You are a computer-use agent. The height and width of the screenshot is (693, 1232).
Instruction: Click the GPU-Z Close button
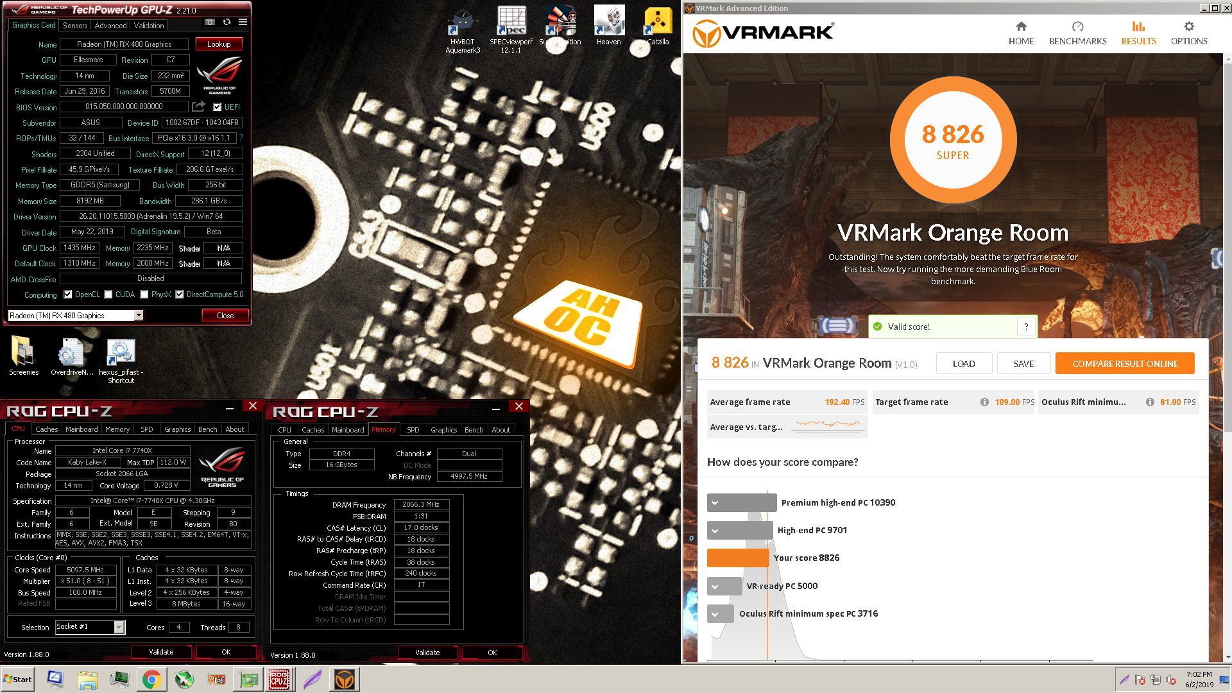[225, 316]
